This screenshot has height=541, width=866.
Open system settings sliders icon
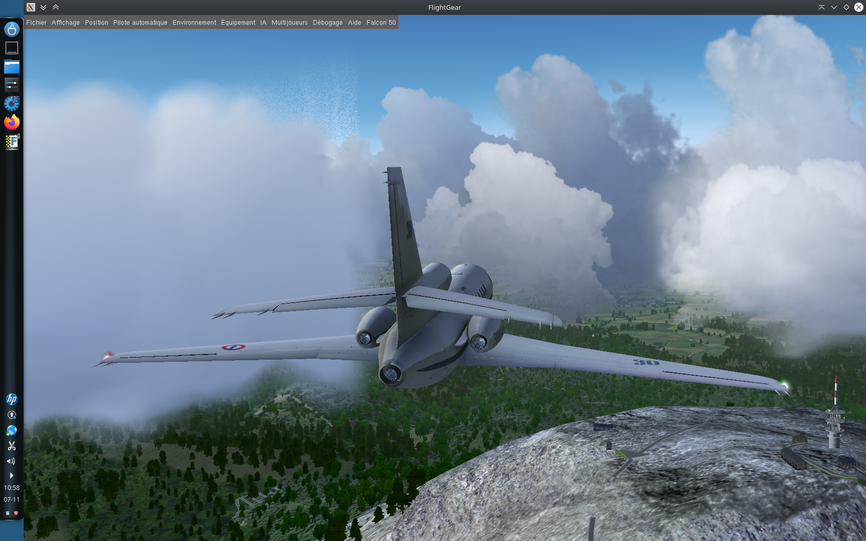click(x=11, y=84)
